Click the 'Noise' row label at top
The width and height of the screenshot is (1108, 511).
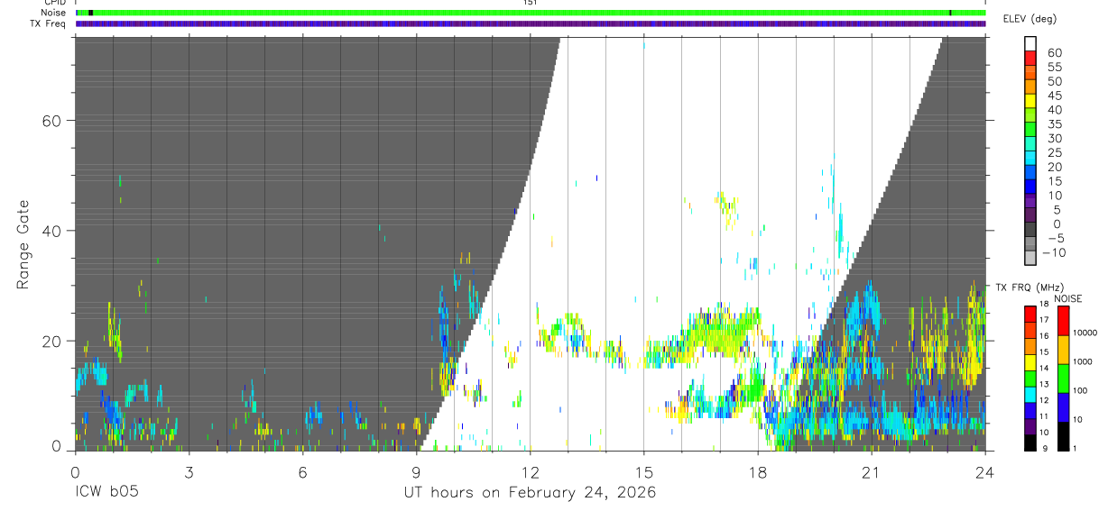(x=54, y=13)
